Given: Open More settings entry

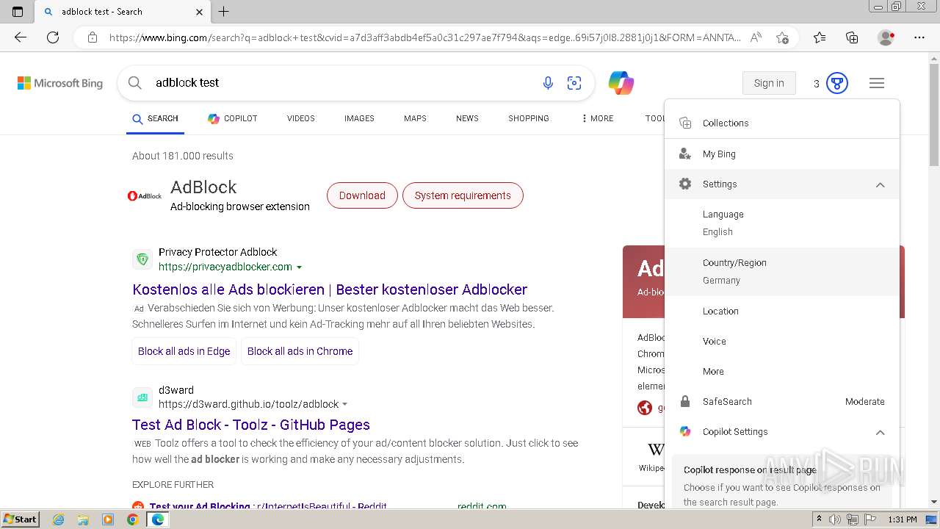Looking at the screenshot, I should pyautogui.click(x=782, y=371).
